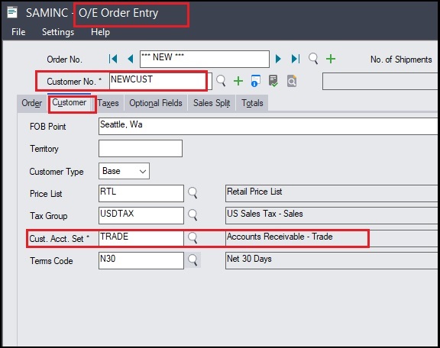Go to last order record
The height and width of the screenshot is (348, 440).
click(x=296, y=59)
